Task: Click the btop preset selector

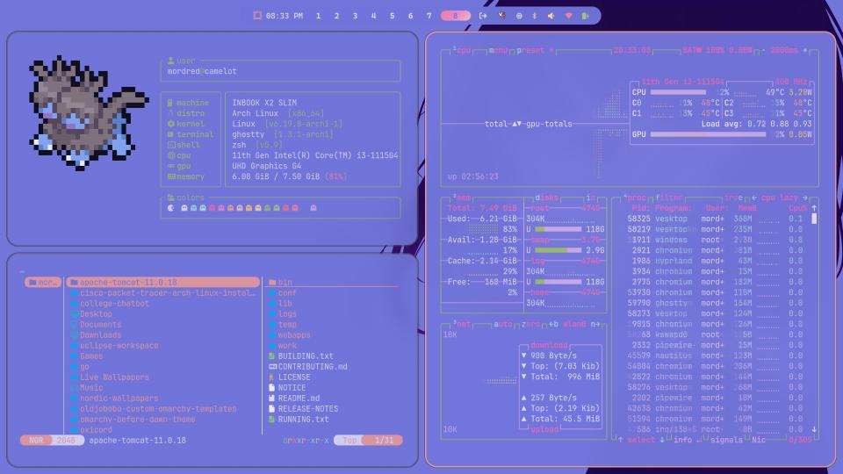Action: pyautogui.click(x=532, y=50)
